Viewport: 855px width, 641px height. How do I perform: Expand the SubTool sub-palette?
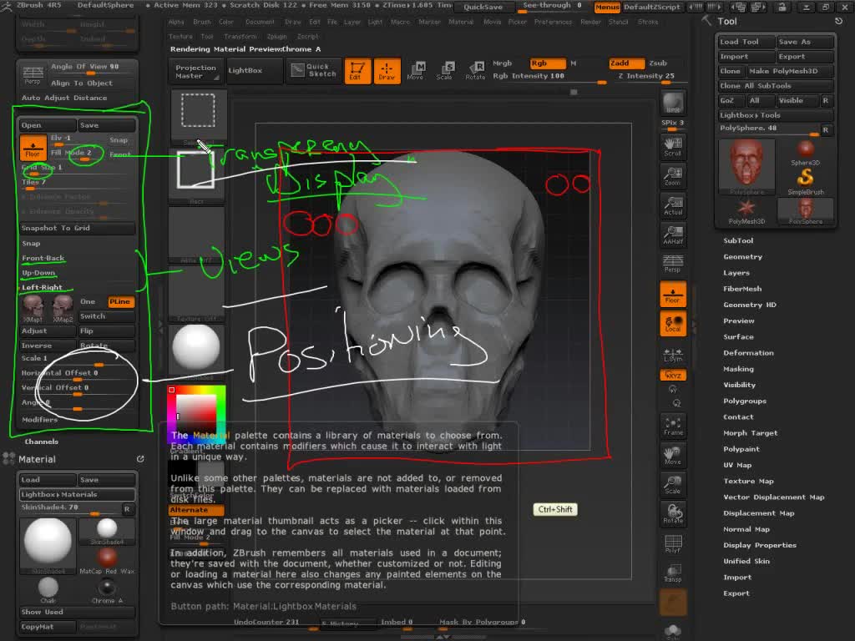(x=738, y=240)
